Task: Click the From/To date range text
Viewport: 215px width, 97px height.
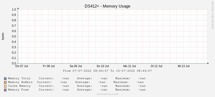Action: (107, 71)
